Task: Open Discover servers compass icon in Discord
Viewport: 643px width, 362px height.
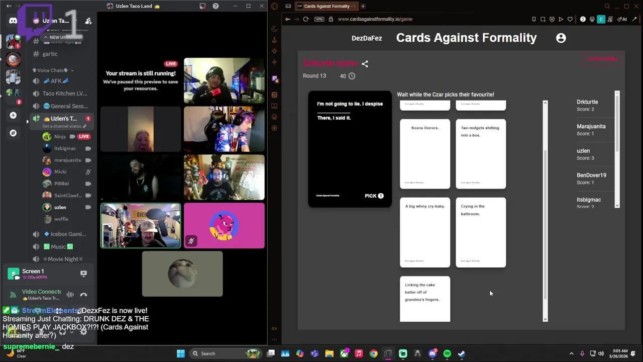Action: [13, 133]
